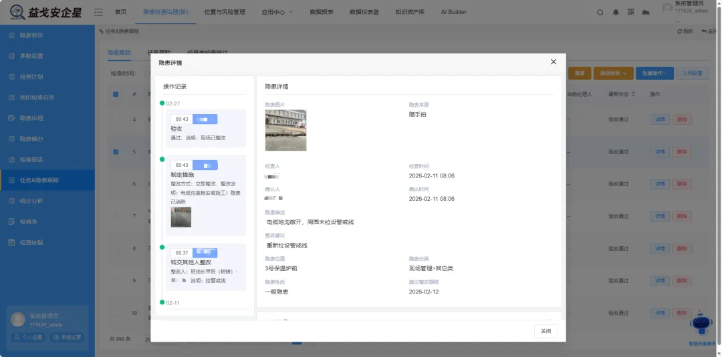The height and width of the screenshot is (357, 722).
Task: Open the 隐患图片 photo thumbnail
Action: (x=285, y=130)
